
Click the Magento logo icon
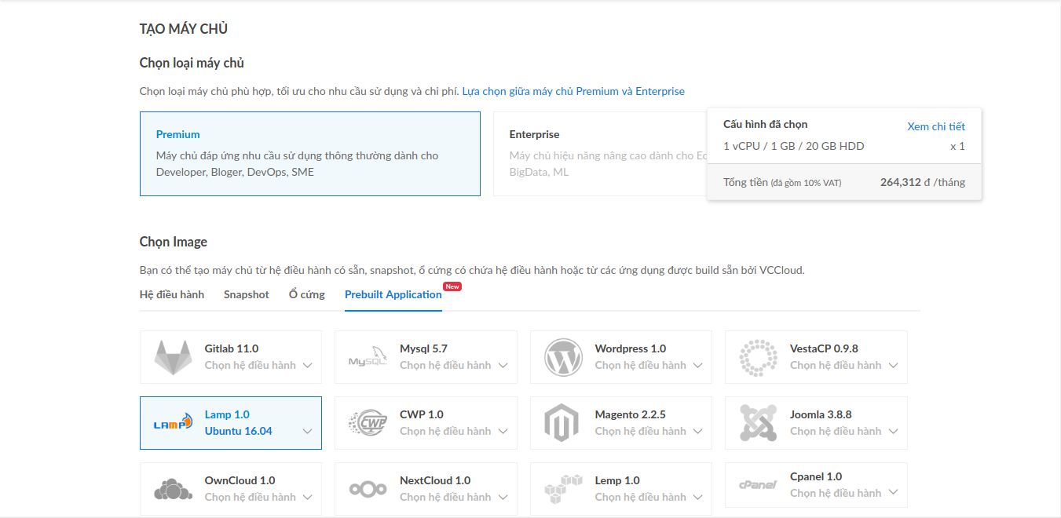coord(562,423)
